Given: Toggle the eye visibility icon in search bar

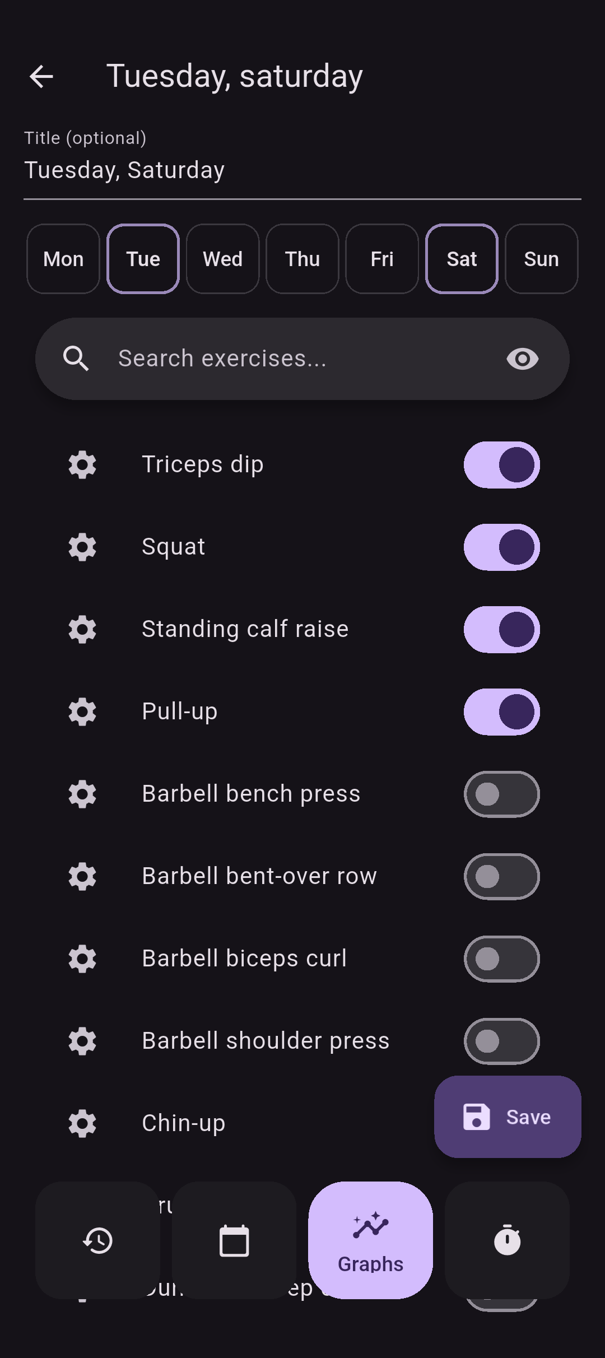Looking at the screenshot, I should pyautogui.click(x=522, y=359).
